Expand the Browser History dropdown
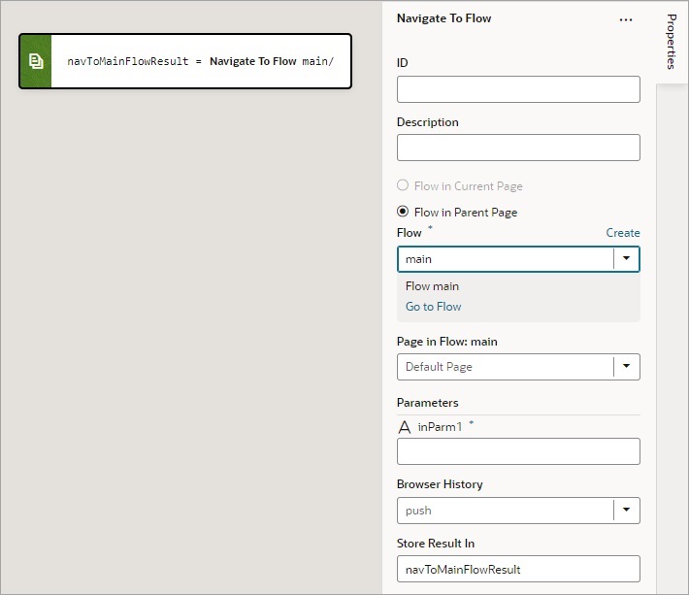689x595 pixels. point(627,511)
